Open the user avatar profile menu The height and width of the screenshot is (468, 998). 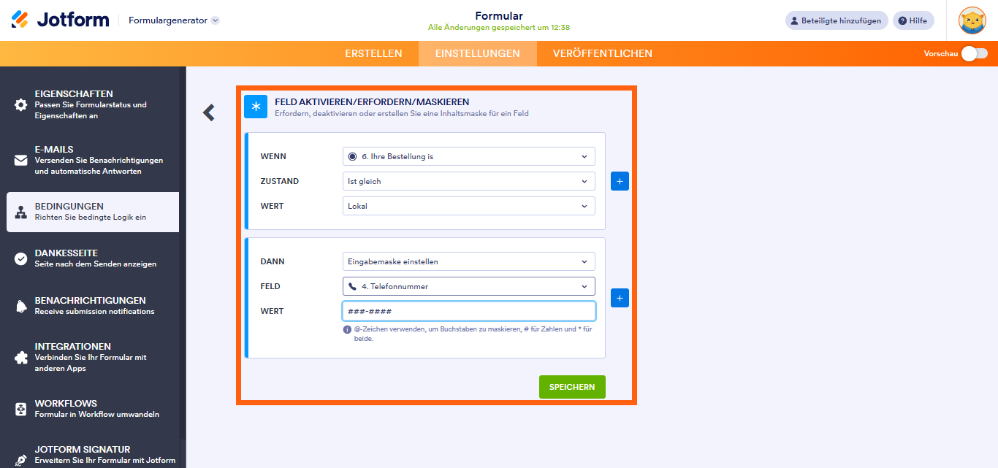(972, 20)
